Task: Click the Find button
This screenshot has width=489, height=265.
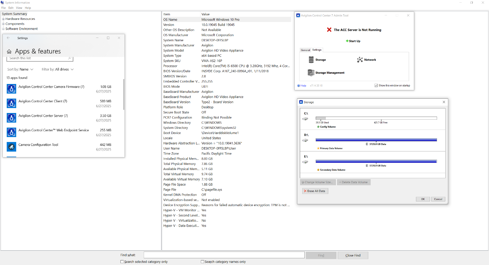Action: pos(321,255)
